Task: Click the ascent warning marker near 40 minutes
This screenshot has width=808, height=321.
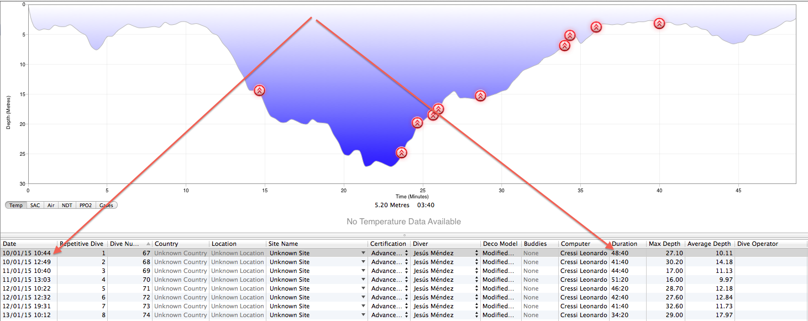Action: 659,23
